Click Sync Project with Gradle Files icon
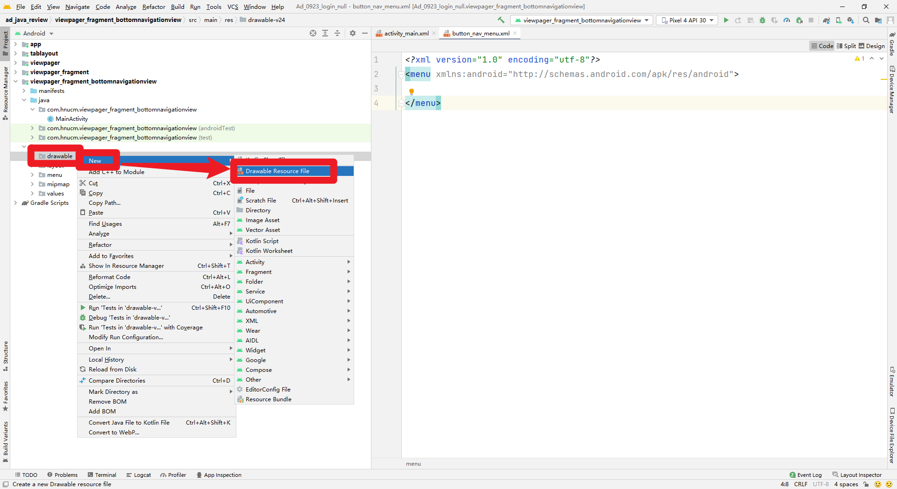 pos(826,20)
